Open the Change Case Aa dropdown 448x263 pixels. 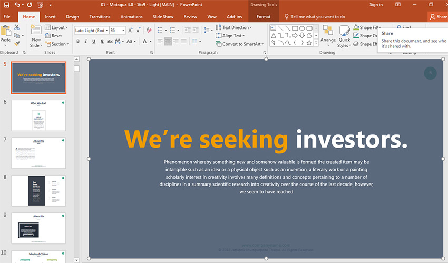[x=131, y=42]
